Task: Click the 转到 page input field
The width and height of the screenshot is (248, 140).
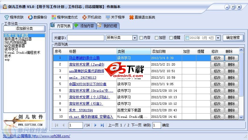Action: pyautogui.click(x=157, y=125)
